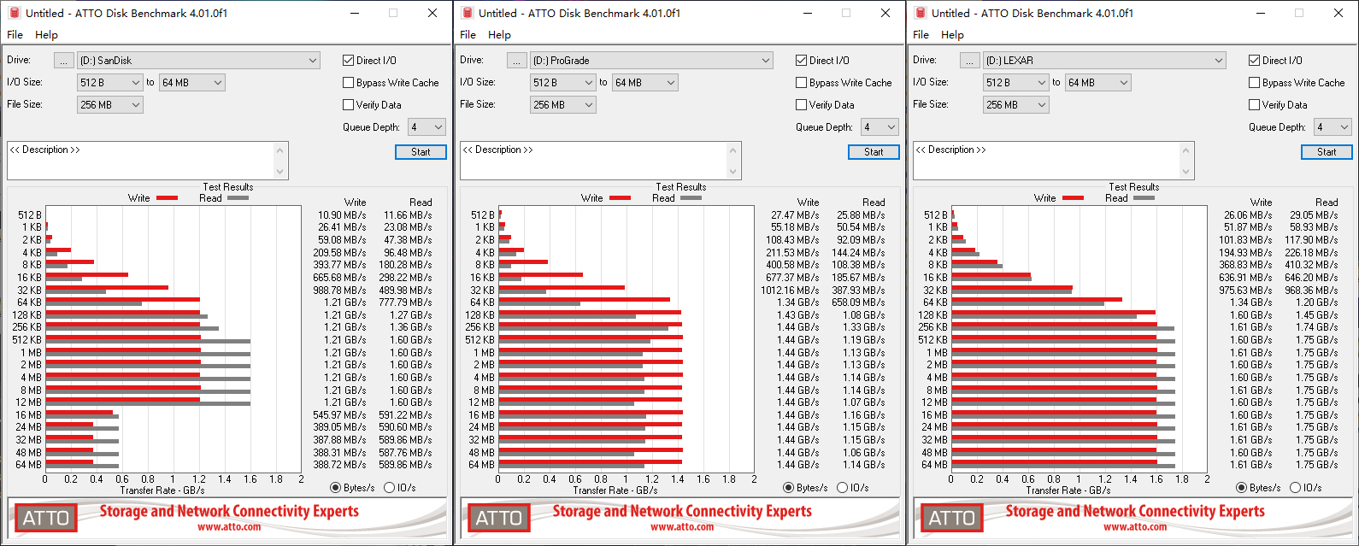Open the (D:) ProGrade drive dropdown
Viewport: 1359px width, 546px height.
(x=652, y=61)
